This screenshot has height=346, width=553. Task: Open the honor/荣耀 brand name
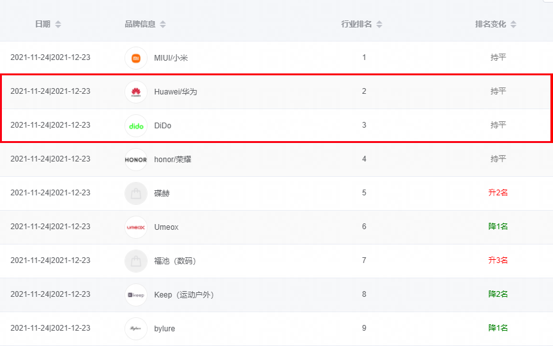173,160
